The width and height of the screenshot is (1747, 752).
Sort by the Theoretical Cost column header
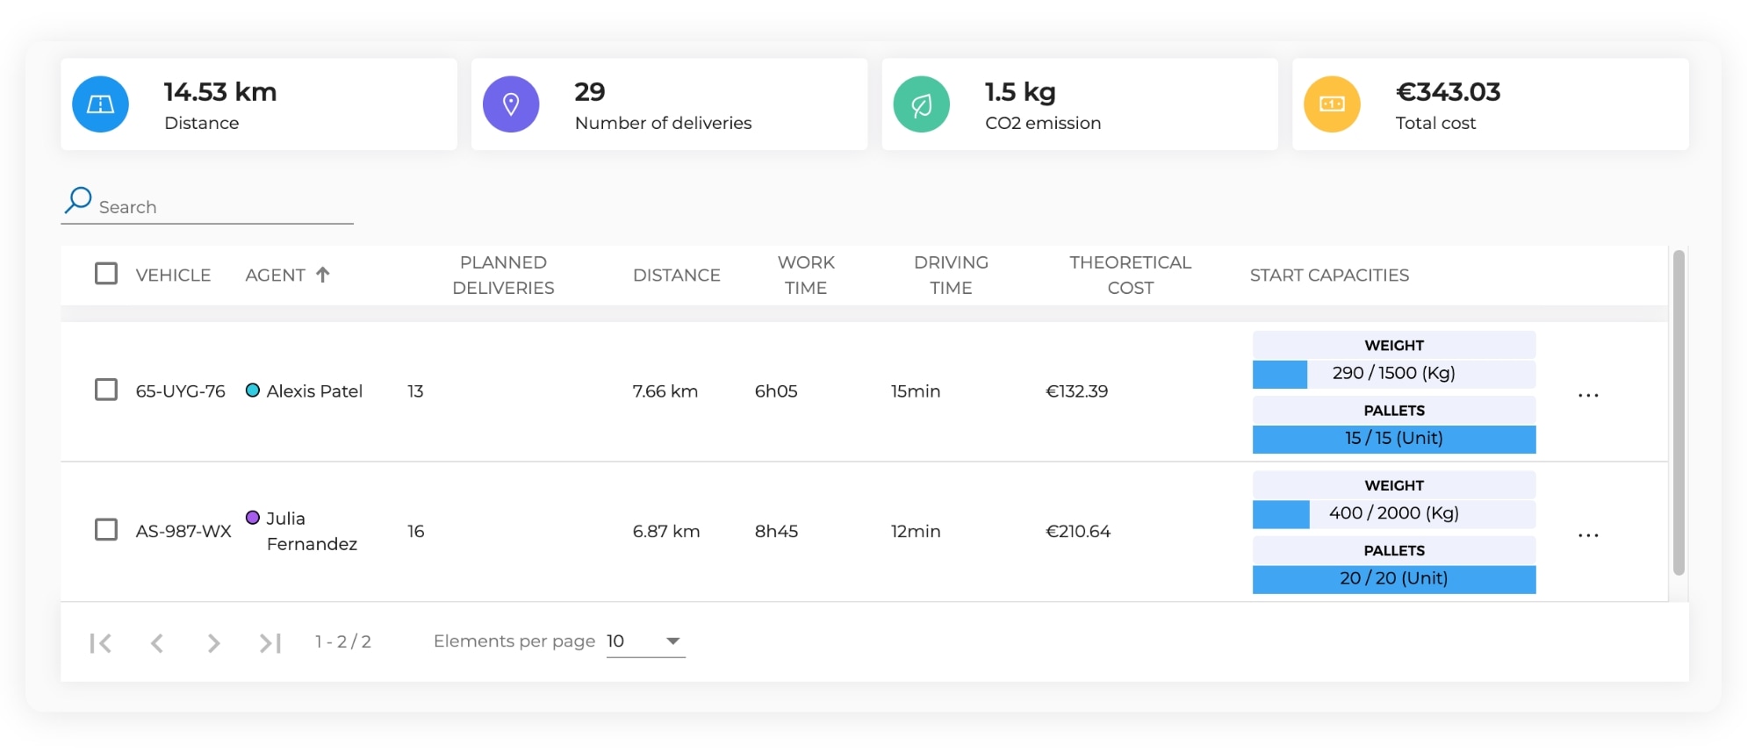click(1129, 275)
